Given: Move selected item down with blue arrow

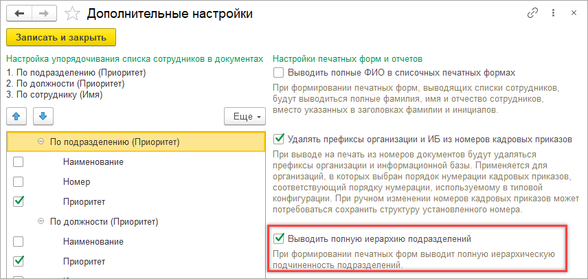Looking at the screenshot, I should point(43,117).
